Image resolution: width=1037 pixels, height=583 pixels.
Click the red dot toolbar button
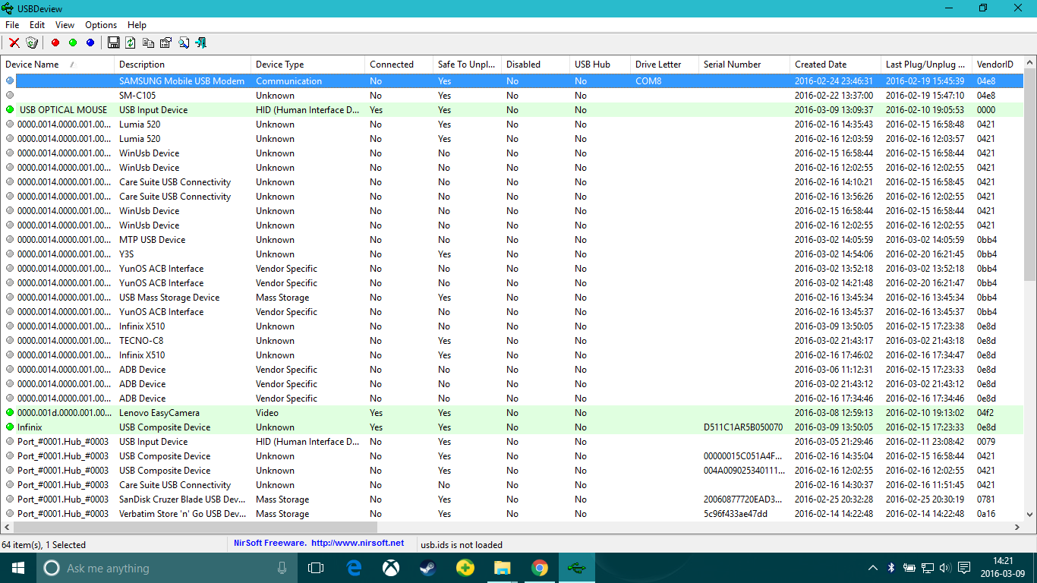[55, 43]
